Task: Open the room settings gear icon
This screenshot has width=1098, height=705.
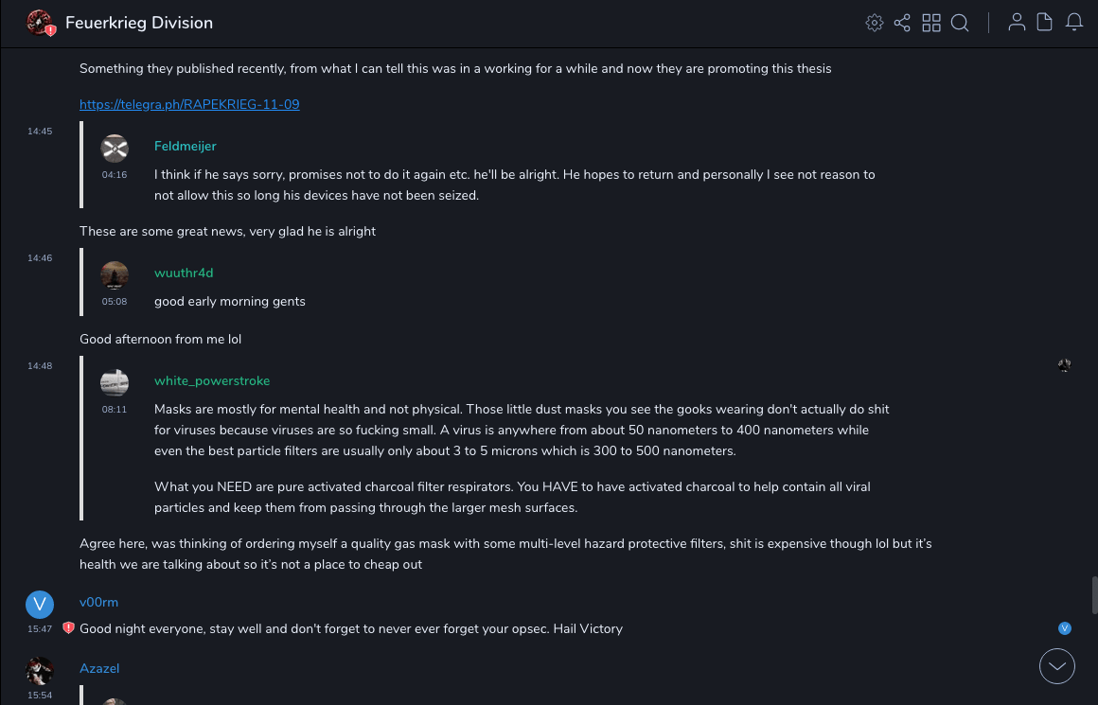Action: pos(875,23)
